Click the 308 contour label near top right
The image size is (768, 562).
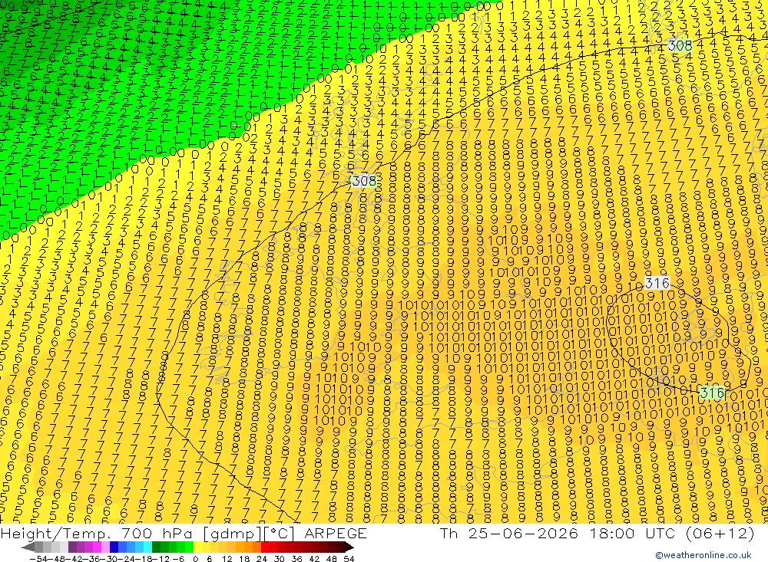coord(680,45)
